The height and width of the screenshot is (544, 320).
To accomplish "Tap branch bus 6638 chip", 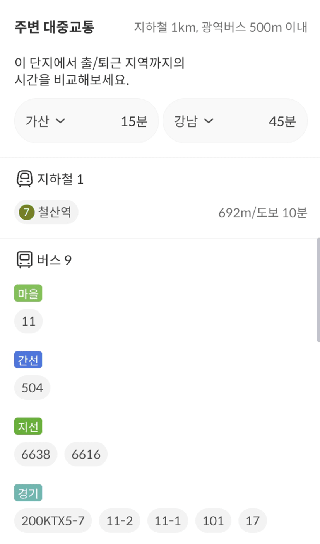I will (36, 454).
